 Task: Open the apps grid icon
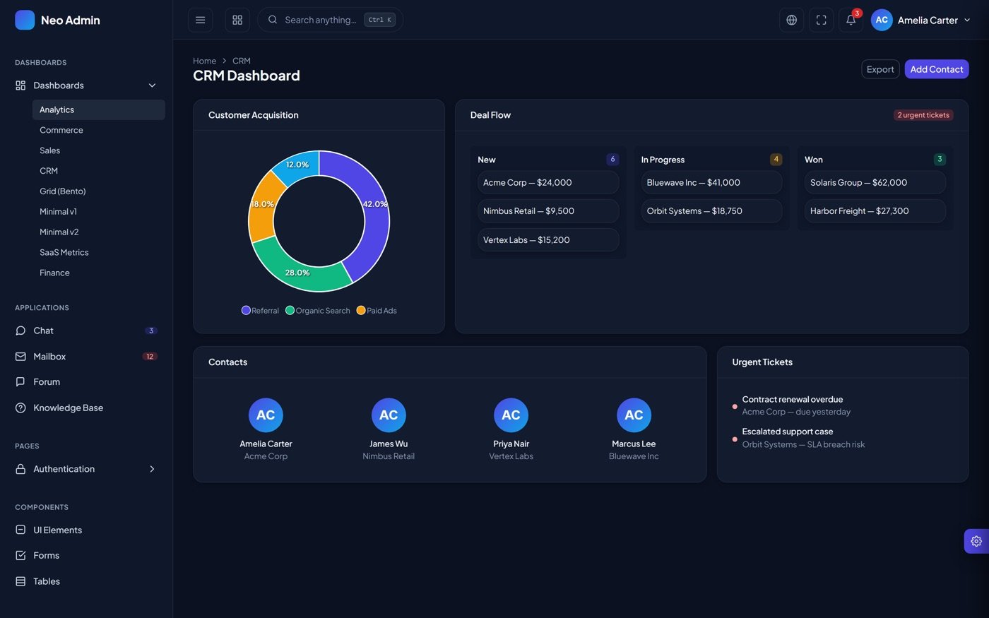pyautogui.click(x=237, y=20)
